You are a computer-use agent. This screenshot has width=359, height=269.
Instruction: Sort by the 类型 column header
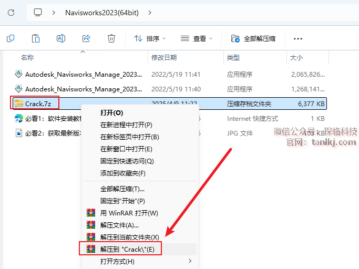pos(233,57)
